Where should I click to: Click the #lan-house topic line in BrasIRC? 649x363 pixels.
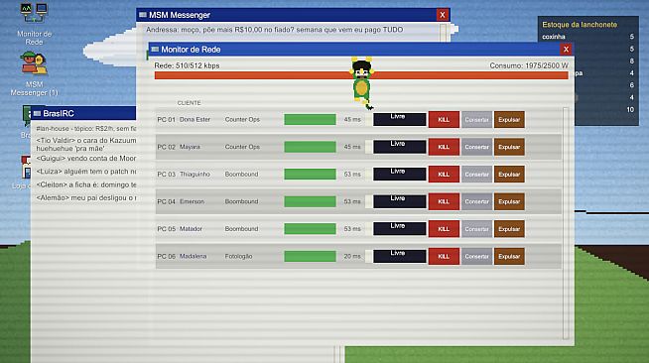(86, 129)
